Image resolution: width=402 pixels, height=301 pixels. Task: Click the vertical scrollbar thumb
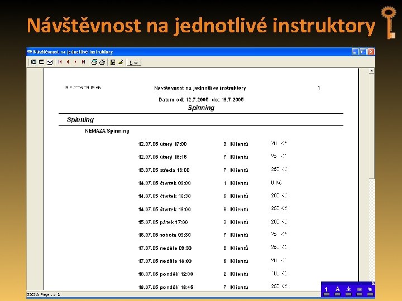coord(371,127)
